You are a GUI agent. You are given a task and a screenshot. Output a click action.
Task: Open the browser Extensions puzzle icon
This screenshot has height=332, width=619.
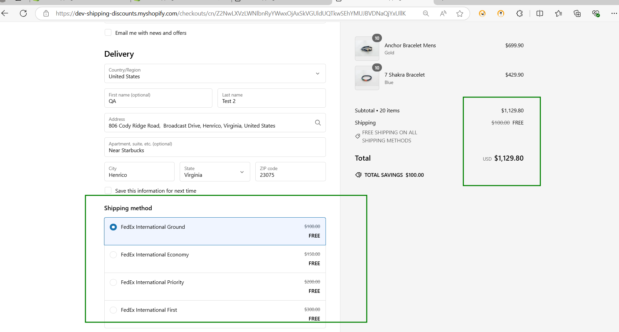pos(519,13)
